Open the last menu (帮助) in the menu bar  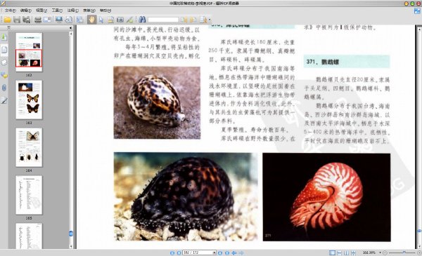point(105,11)
